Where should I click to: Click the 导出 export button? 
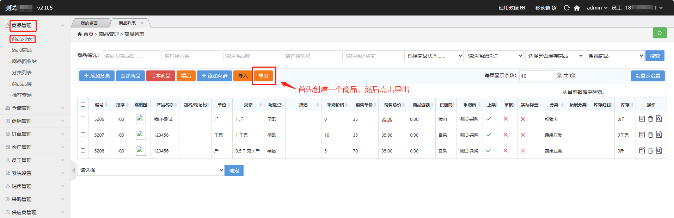263,76
